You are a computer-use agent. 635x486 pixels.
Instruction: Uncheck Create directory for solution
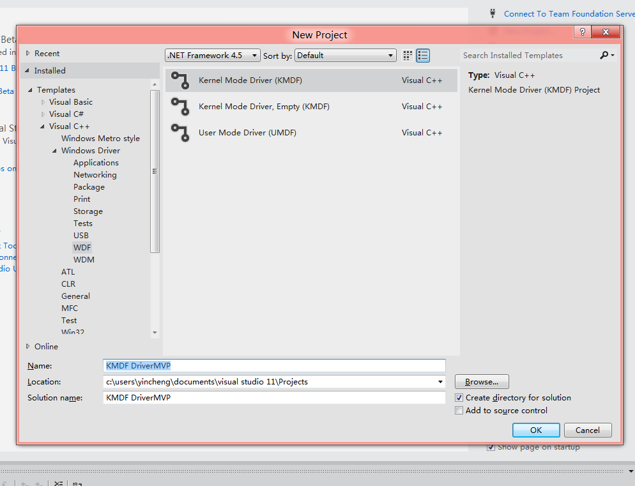tap(459, 397)
